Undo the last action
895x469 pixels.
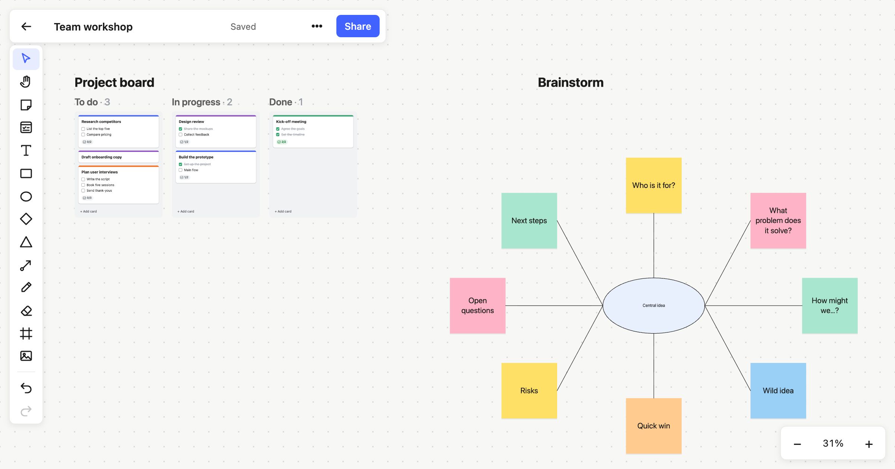pyautogui.click(x=26, y=388)
